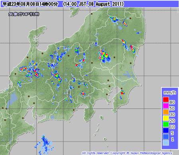Click the '14:00 JST, 08 August 2011' timestamp
Image resolution: width=179 pixels, height=155 pixels.
coord(93,4)
